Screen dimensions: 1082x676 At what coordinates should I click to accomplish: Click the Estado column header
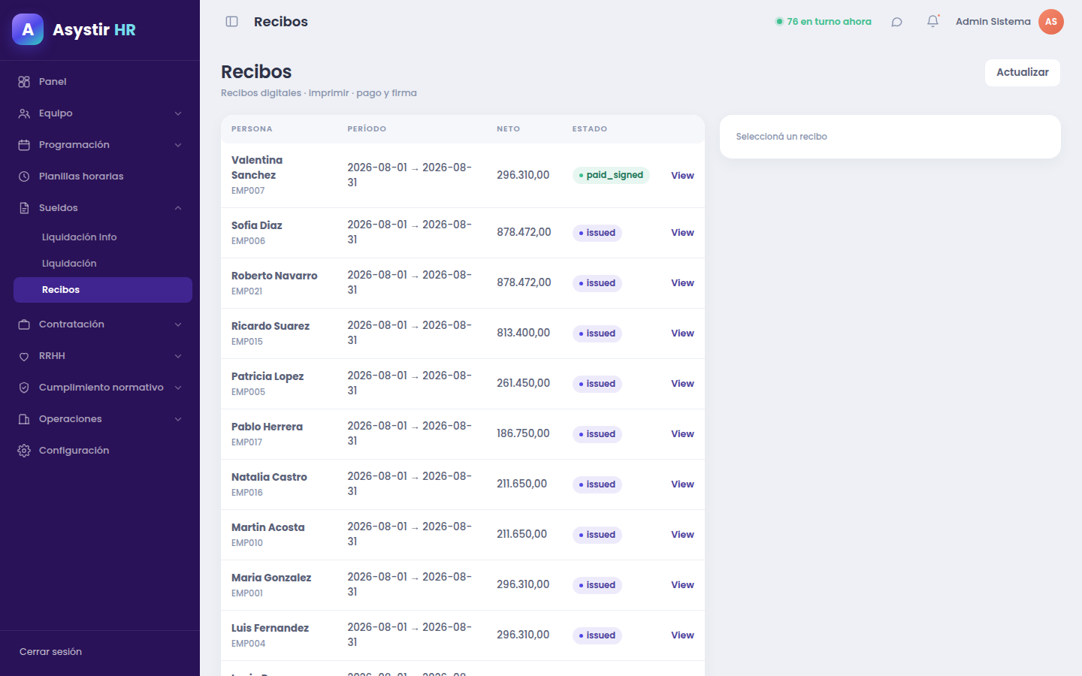[590, 129]
